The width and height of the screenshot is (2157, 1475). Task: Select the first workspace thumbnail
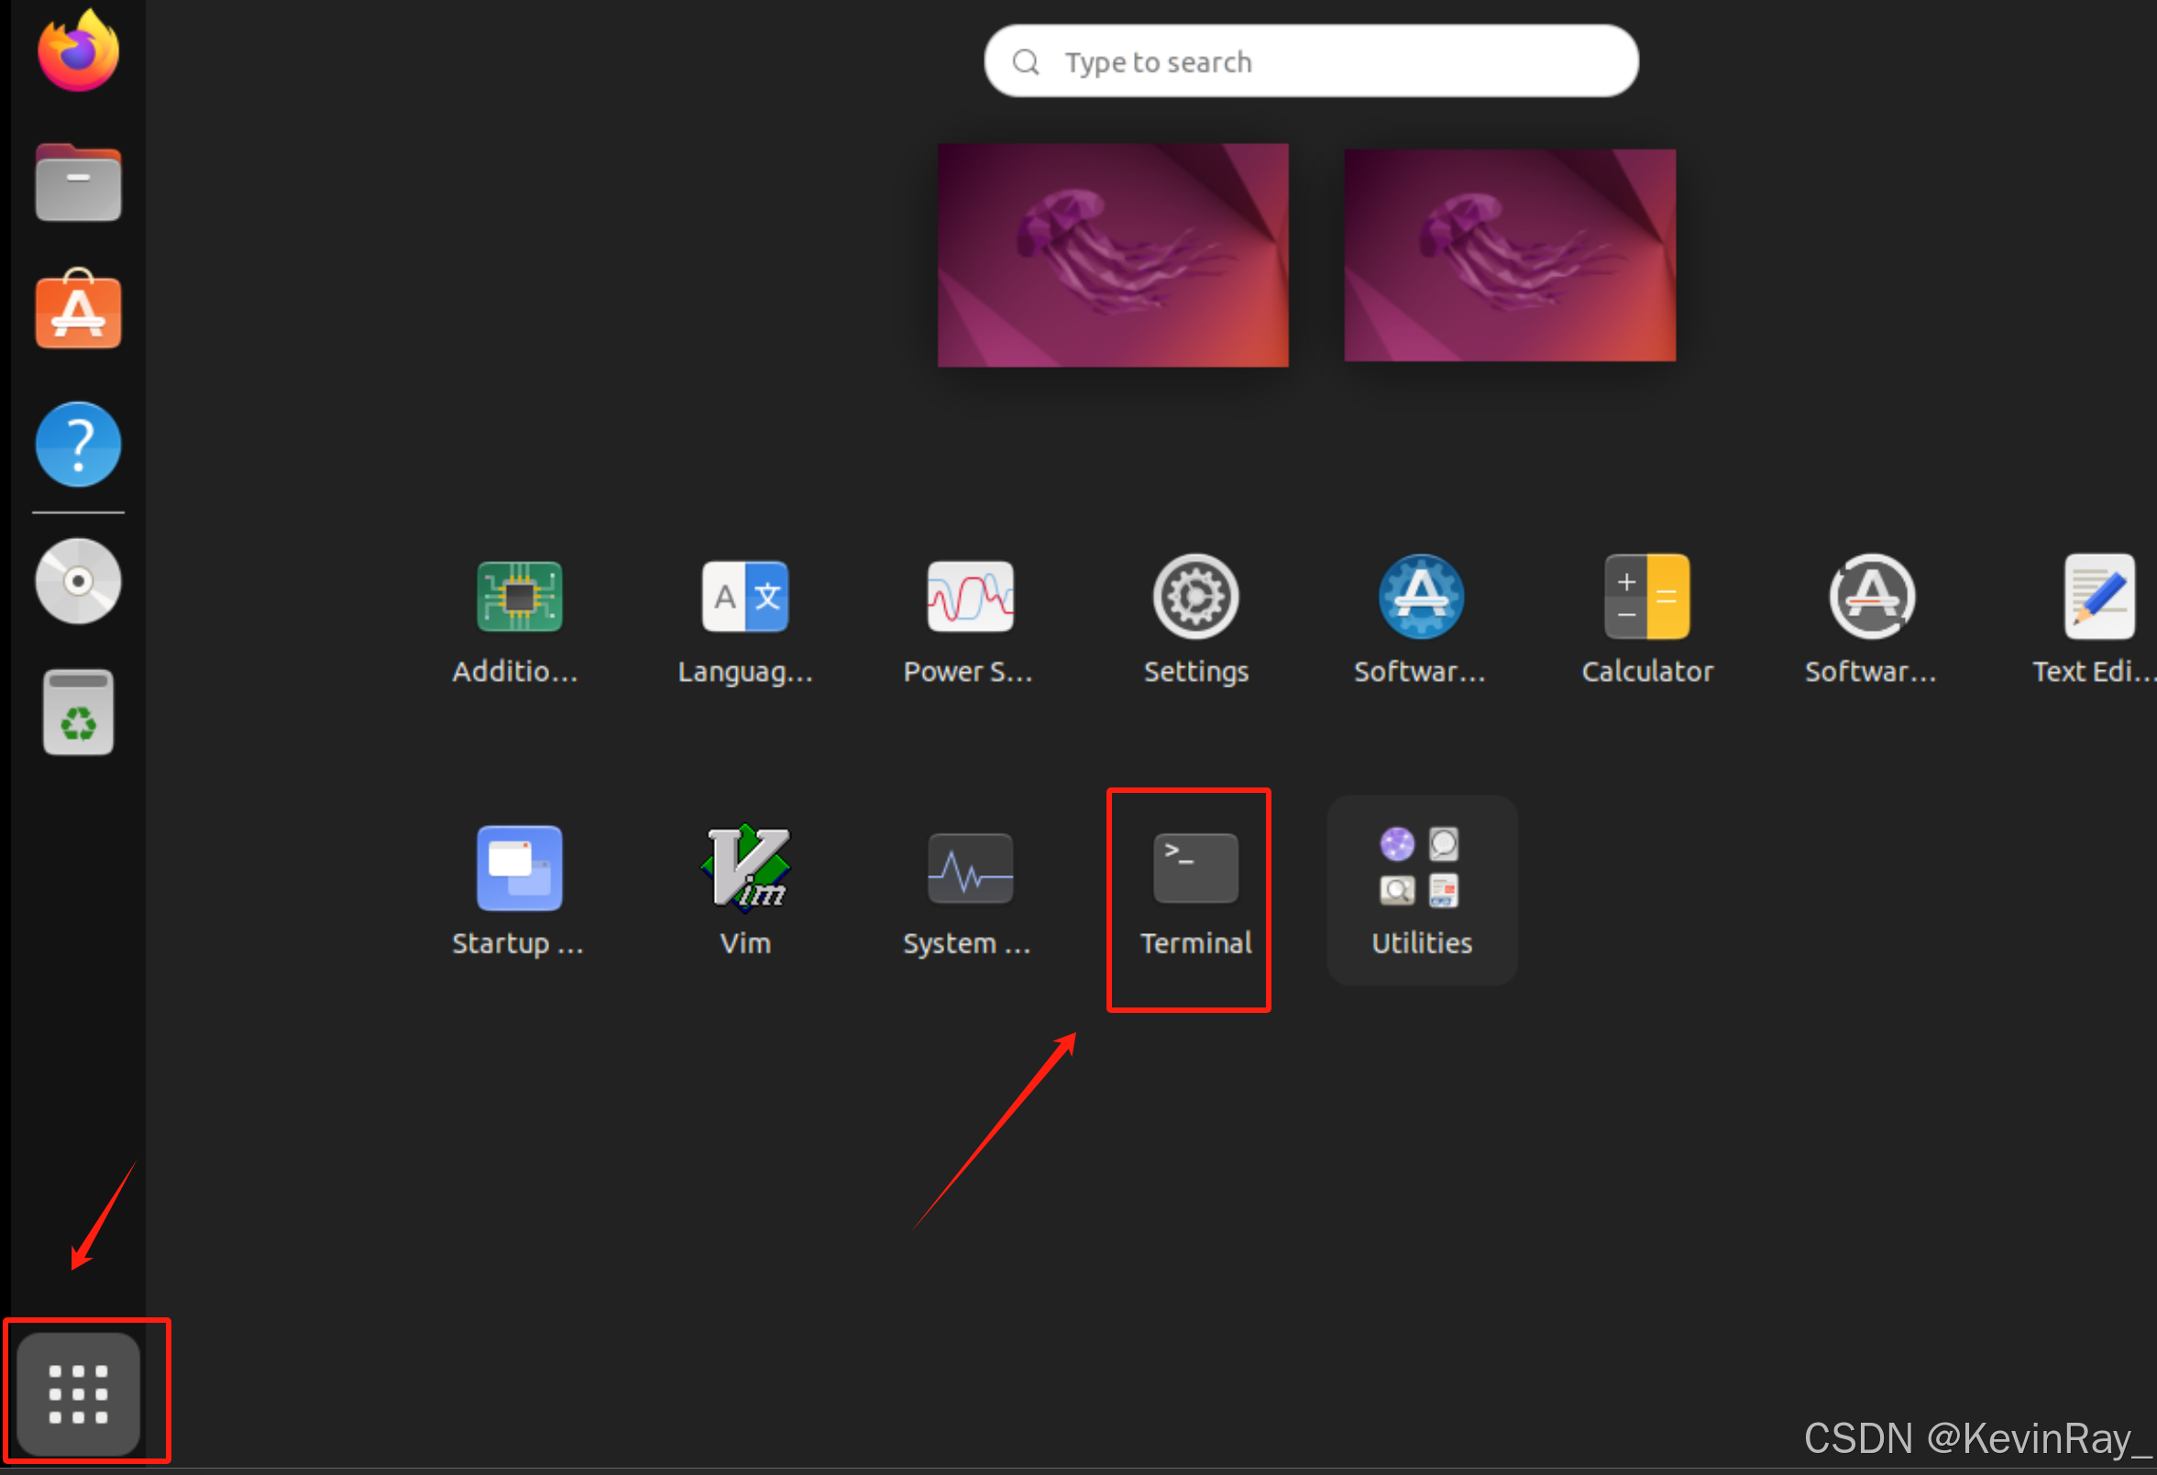click(1113, 255)
